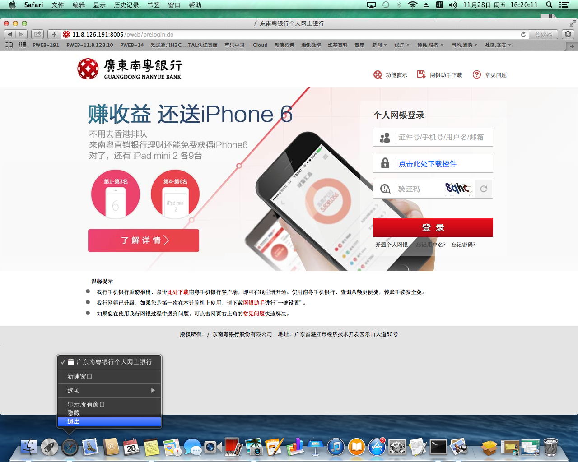Open the 常见问题 header link
This screenshot has height=462, width=578.
pyautogui.click(x=490, y=75)
